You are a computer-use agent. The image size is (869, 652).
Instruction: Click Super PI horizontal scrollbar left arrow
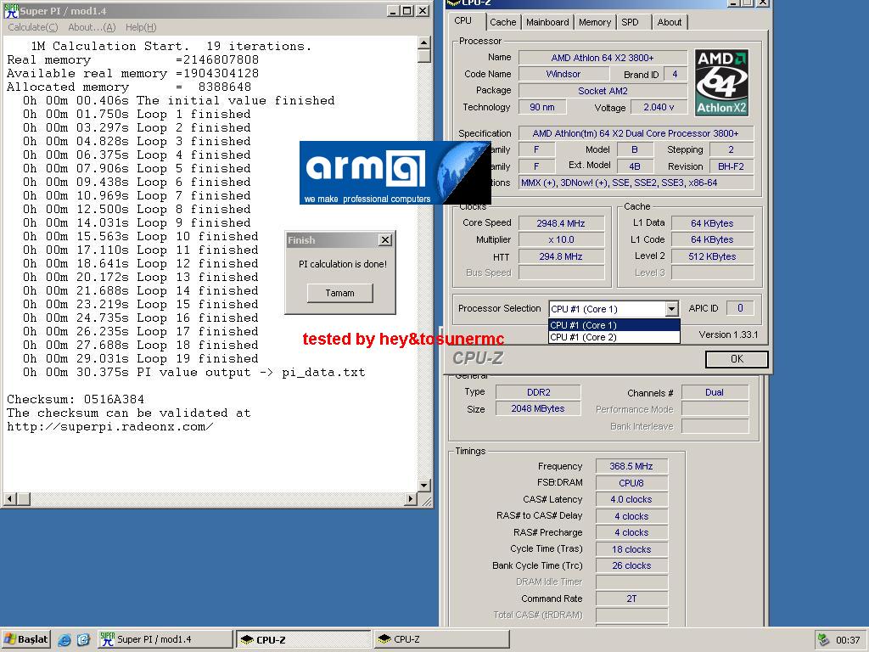point(9,499)
